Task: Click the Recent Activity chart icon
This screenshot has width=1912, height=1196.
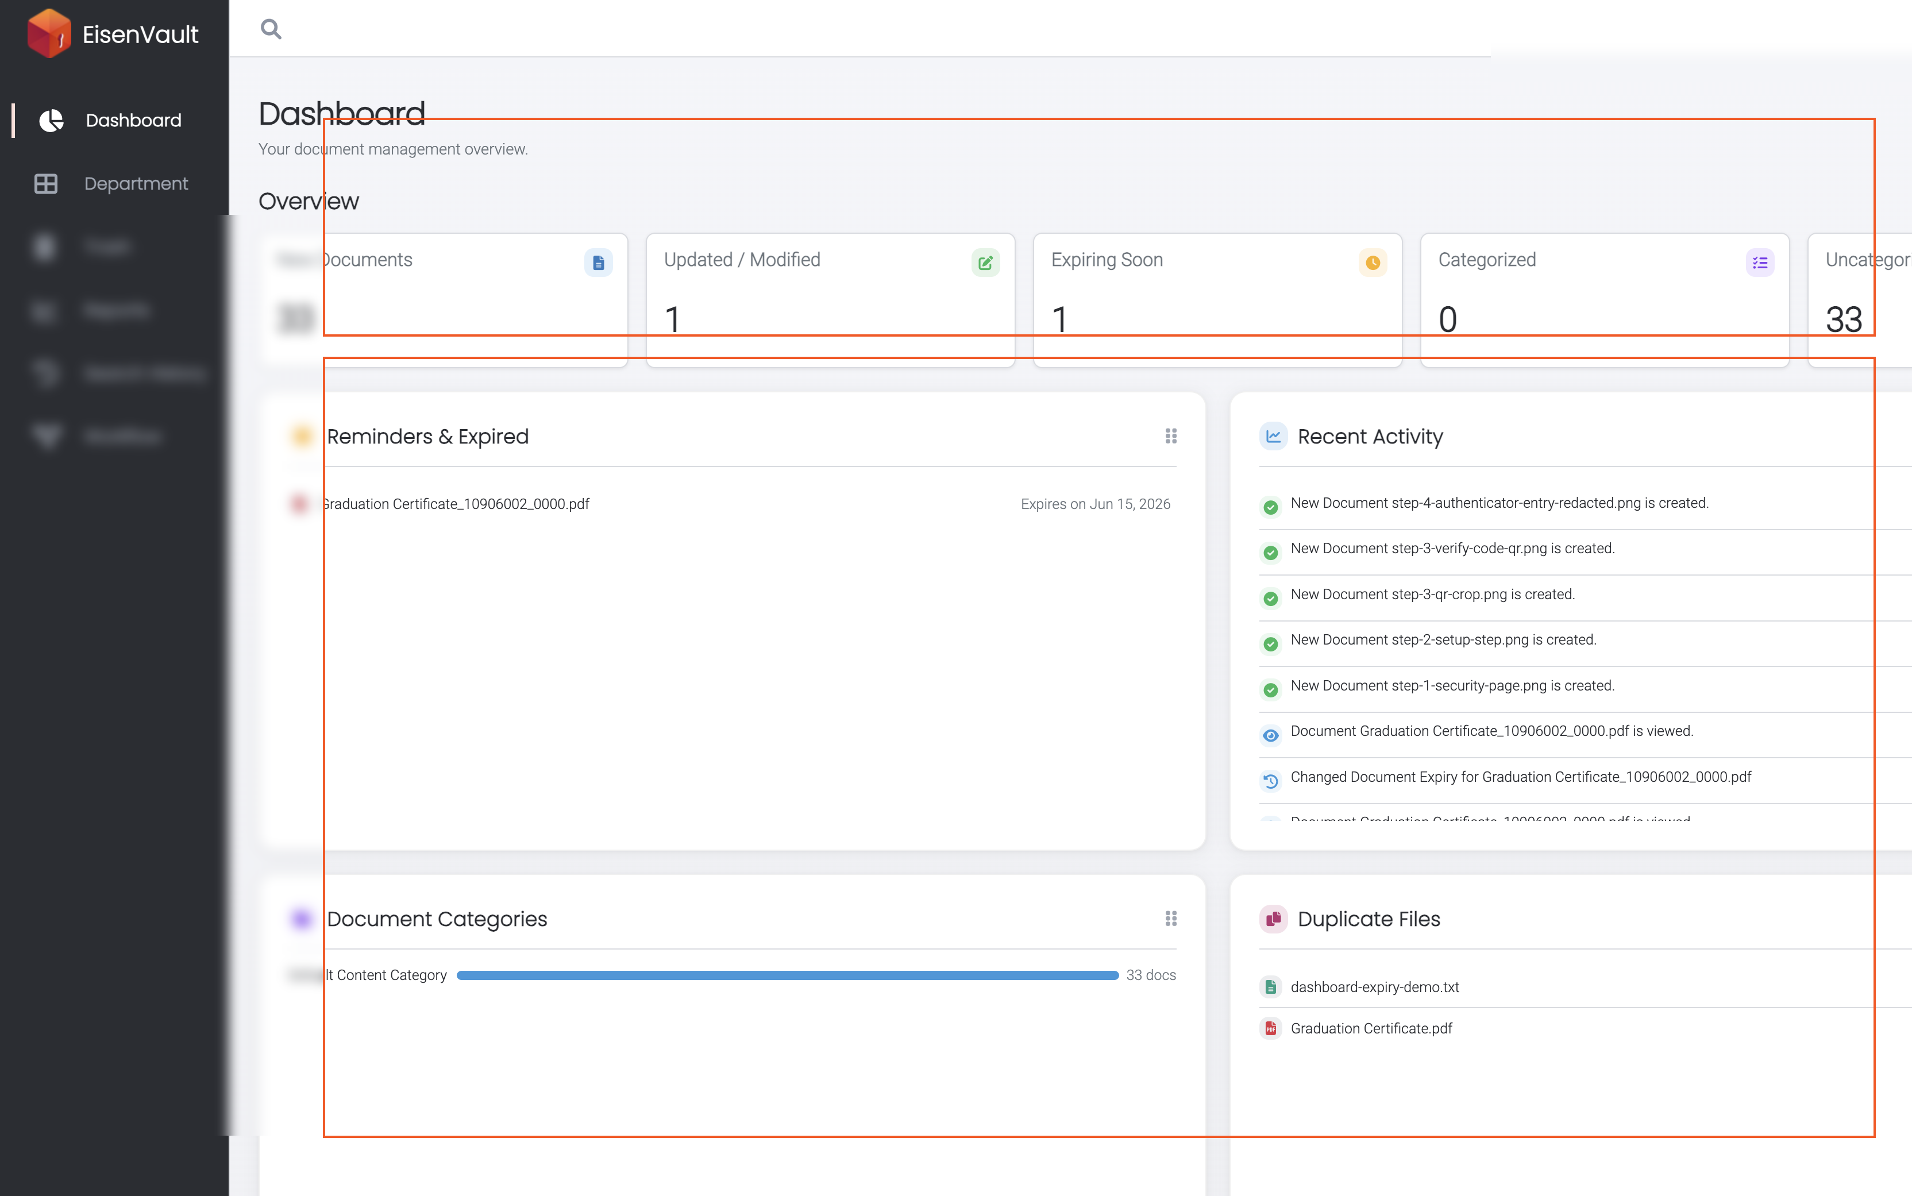Action: coord(1274,436)
